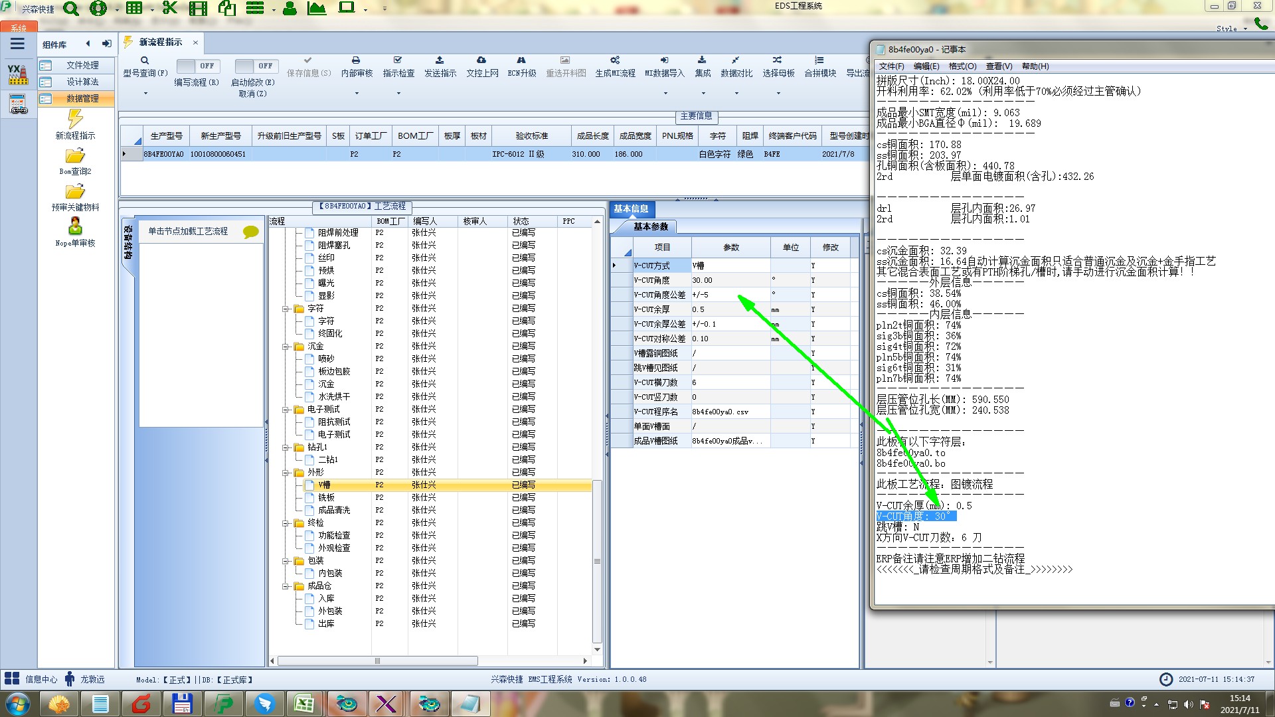Click the process tree horizontal scrollbar
Viewport: 1275px width, 717px height.
click(x=377, y=661)
